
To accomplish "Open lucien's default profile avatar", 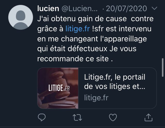I will tap(21, 17).
